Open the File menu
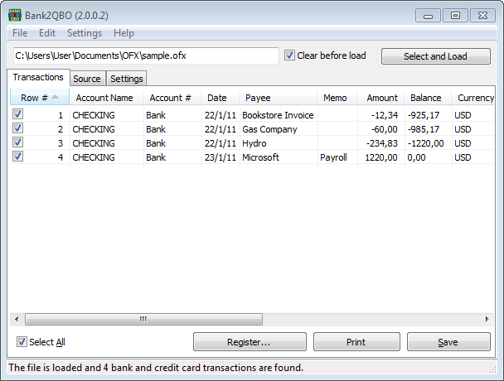Screen dimensions: 504x381 click(20, 33)
